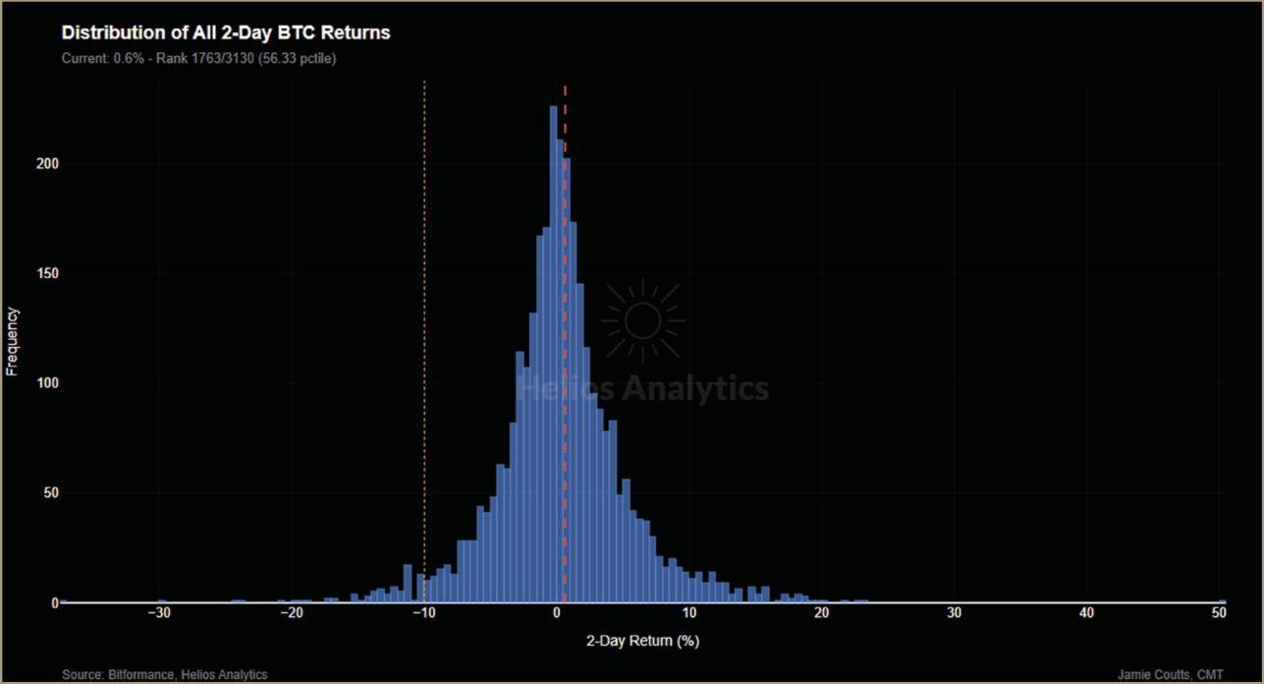Click the '2-Day Return (%)' x-axis label
Image resolution: width=1264 pixels, height=684 pixels.
click(x=642, y=641)
